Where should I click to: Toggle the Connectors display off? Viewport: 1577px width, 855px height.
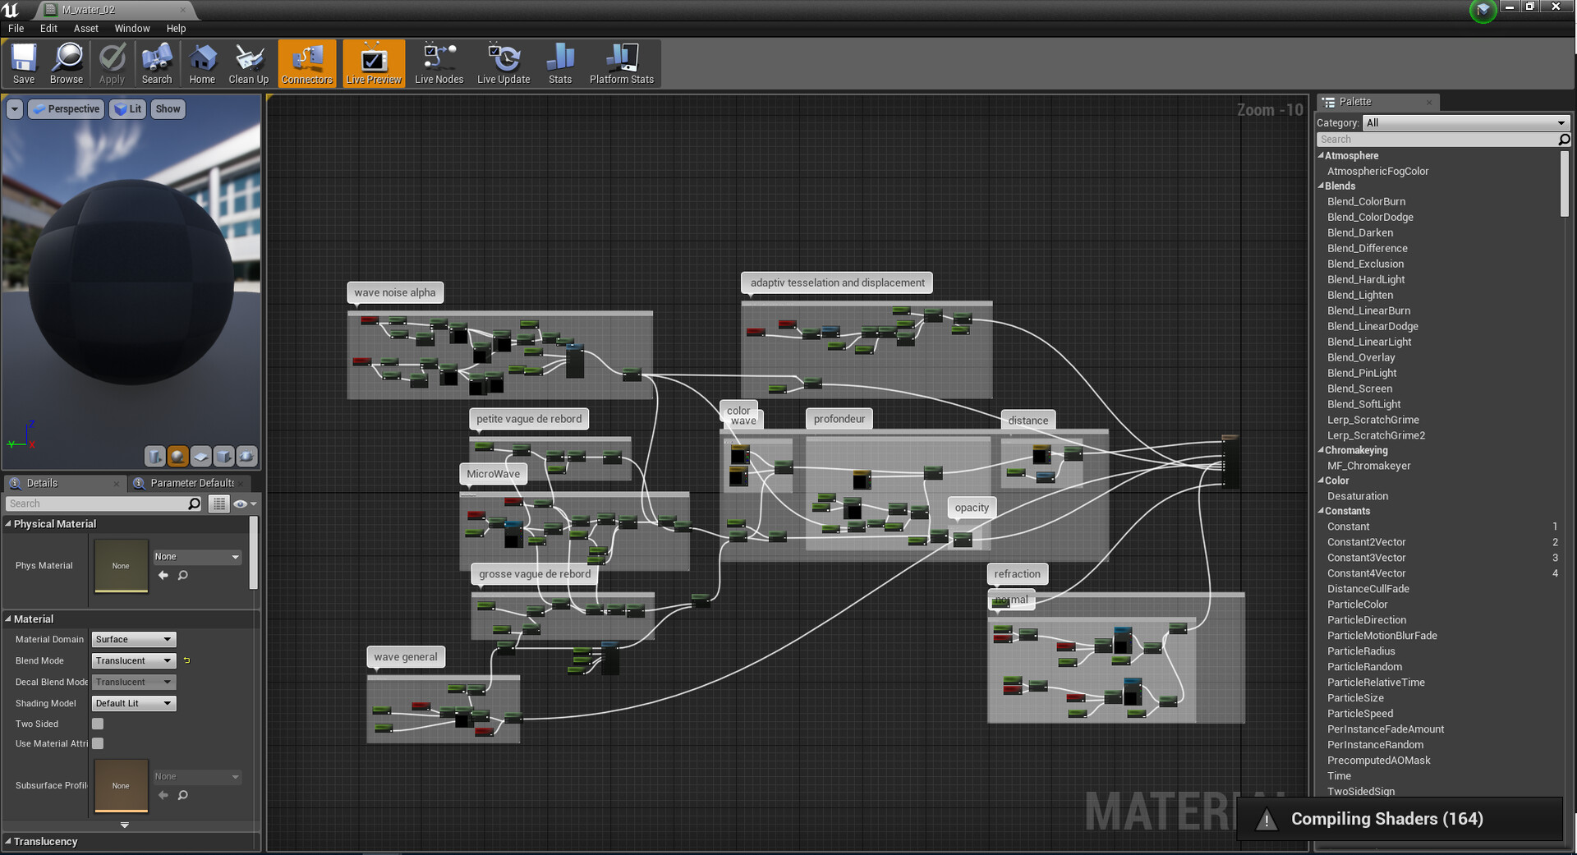[x=306, y=62]
